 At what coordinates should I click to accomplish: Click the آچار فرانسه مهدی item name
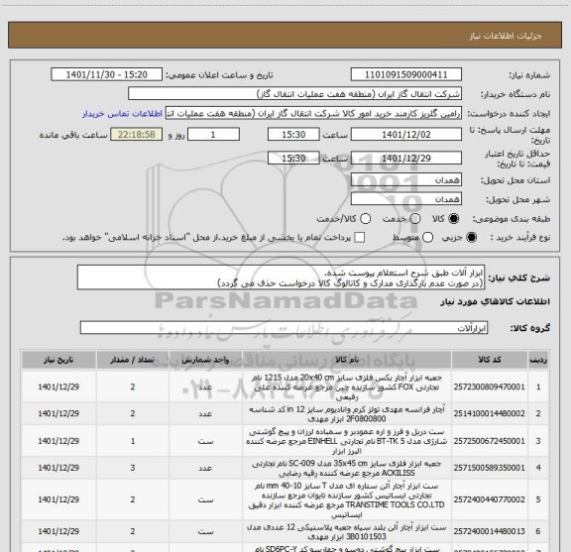click(347, 414)
